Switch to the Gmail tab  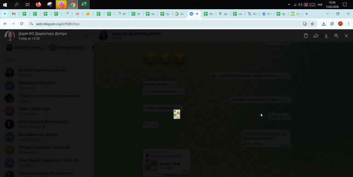click(14, 14)
